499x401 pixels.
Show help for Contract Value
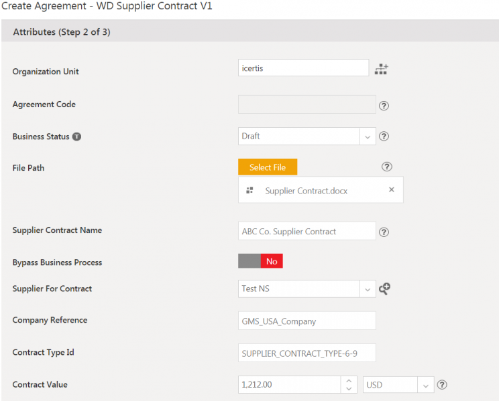442,385
